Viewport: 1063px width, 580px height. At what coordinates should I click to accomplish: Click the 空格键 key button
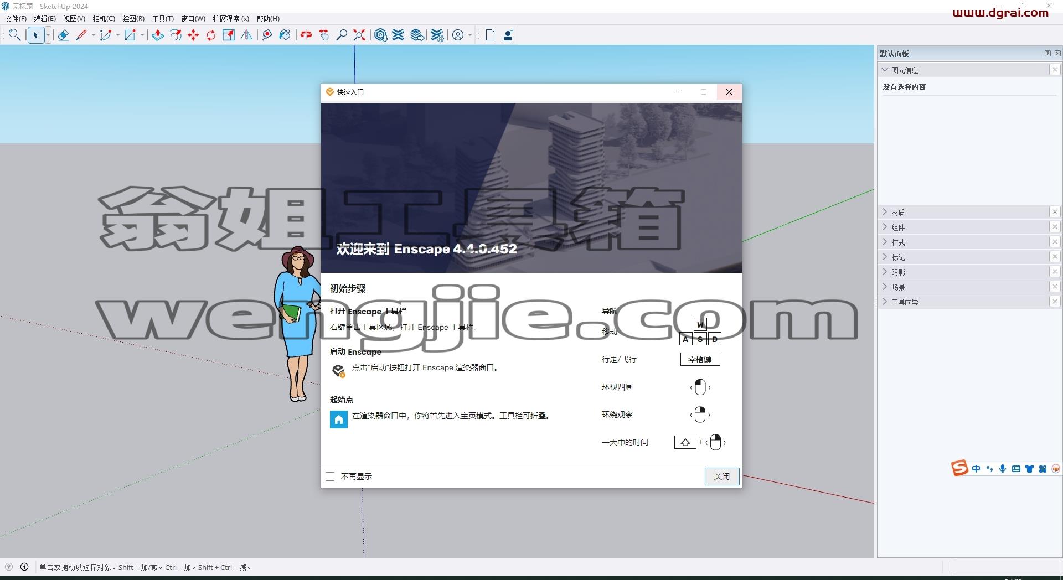700,360
